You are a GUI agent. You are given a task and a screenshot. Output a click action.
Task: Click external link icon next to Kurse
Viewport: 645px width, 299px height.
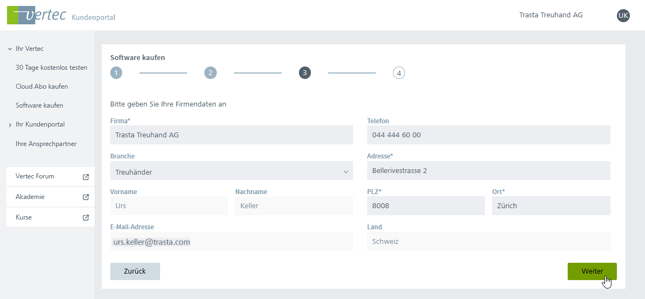85,217
